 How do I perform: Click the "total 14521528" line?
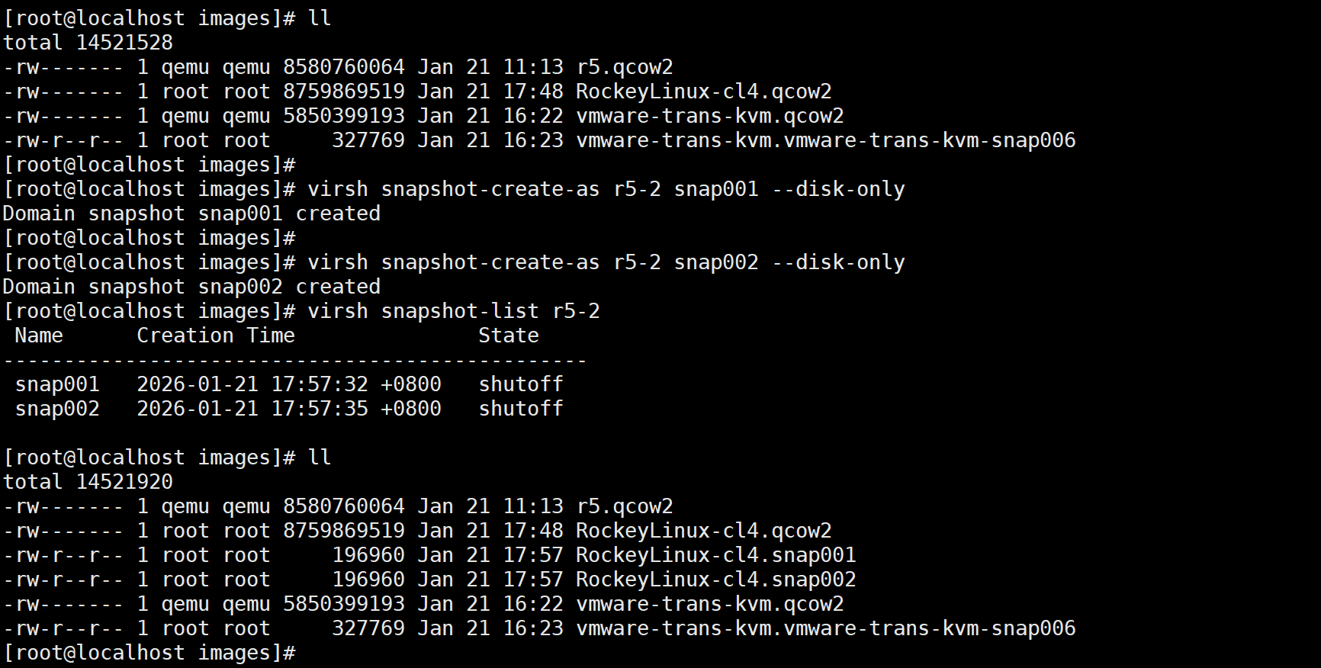pyautogui.click(x=88, y=43)
